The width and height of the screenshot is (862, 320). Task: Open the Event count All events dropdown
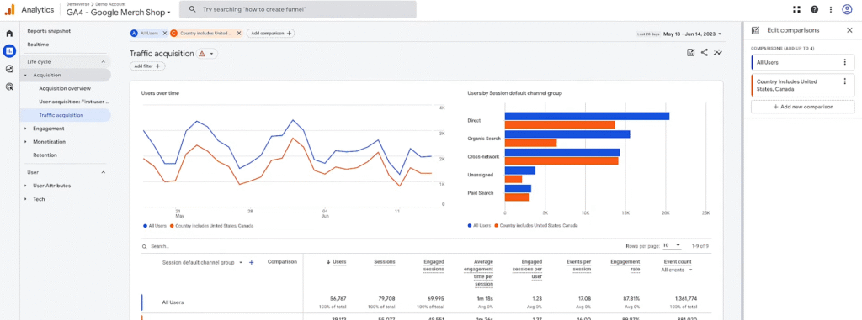tap(677, 270)
